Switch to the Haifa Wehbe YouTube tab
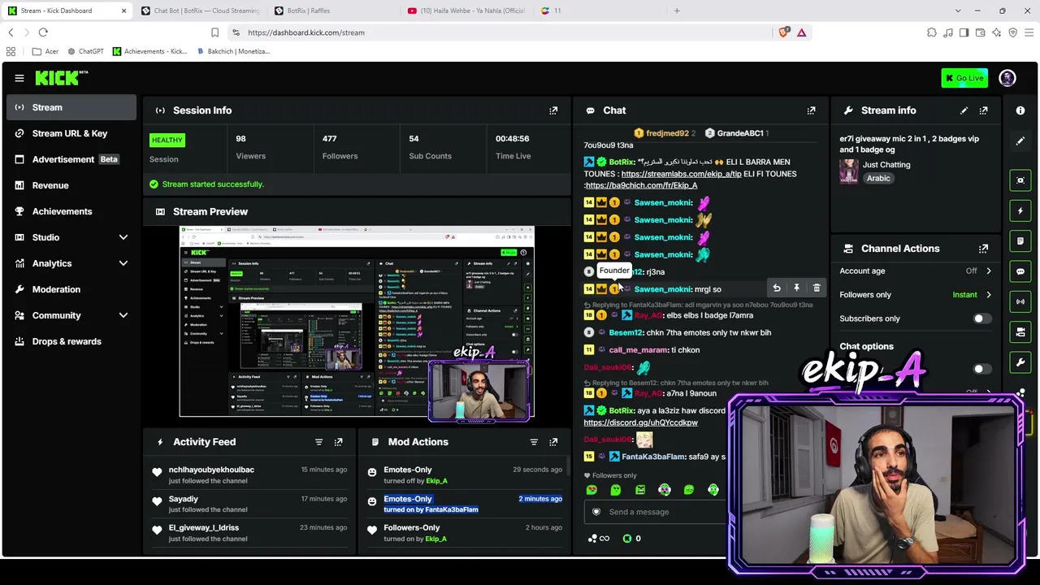Image resolution: width=1040 pixels, height=585 pixels. (466, 11)
